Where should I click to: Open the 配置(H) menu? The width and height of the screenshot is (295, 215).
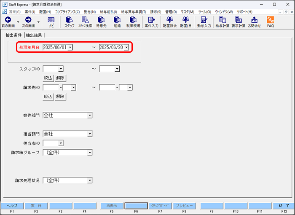click(x=45, y=12)
